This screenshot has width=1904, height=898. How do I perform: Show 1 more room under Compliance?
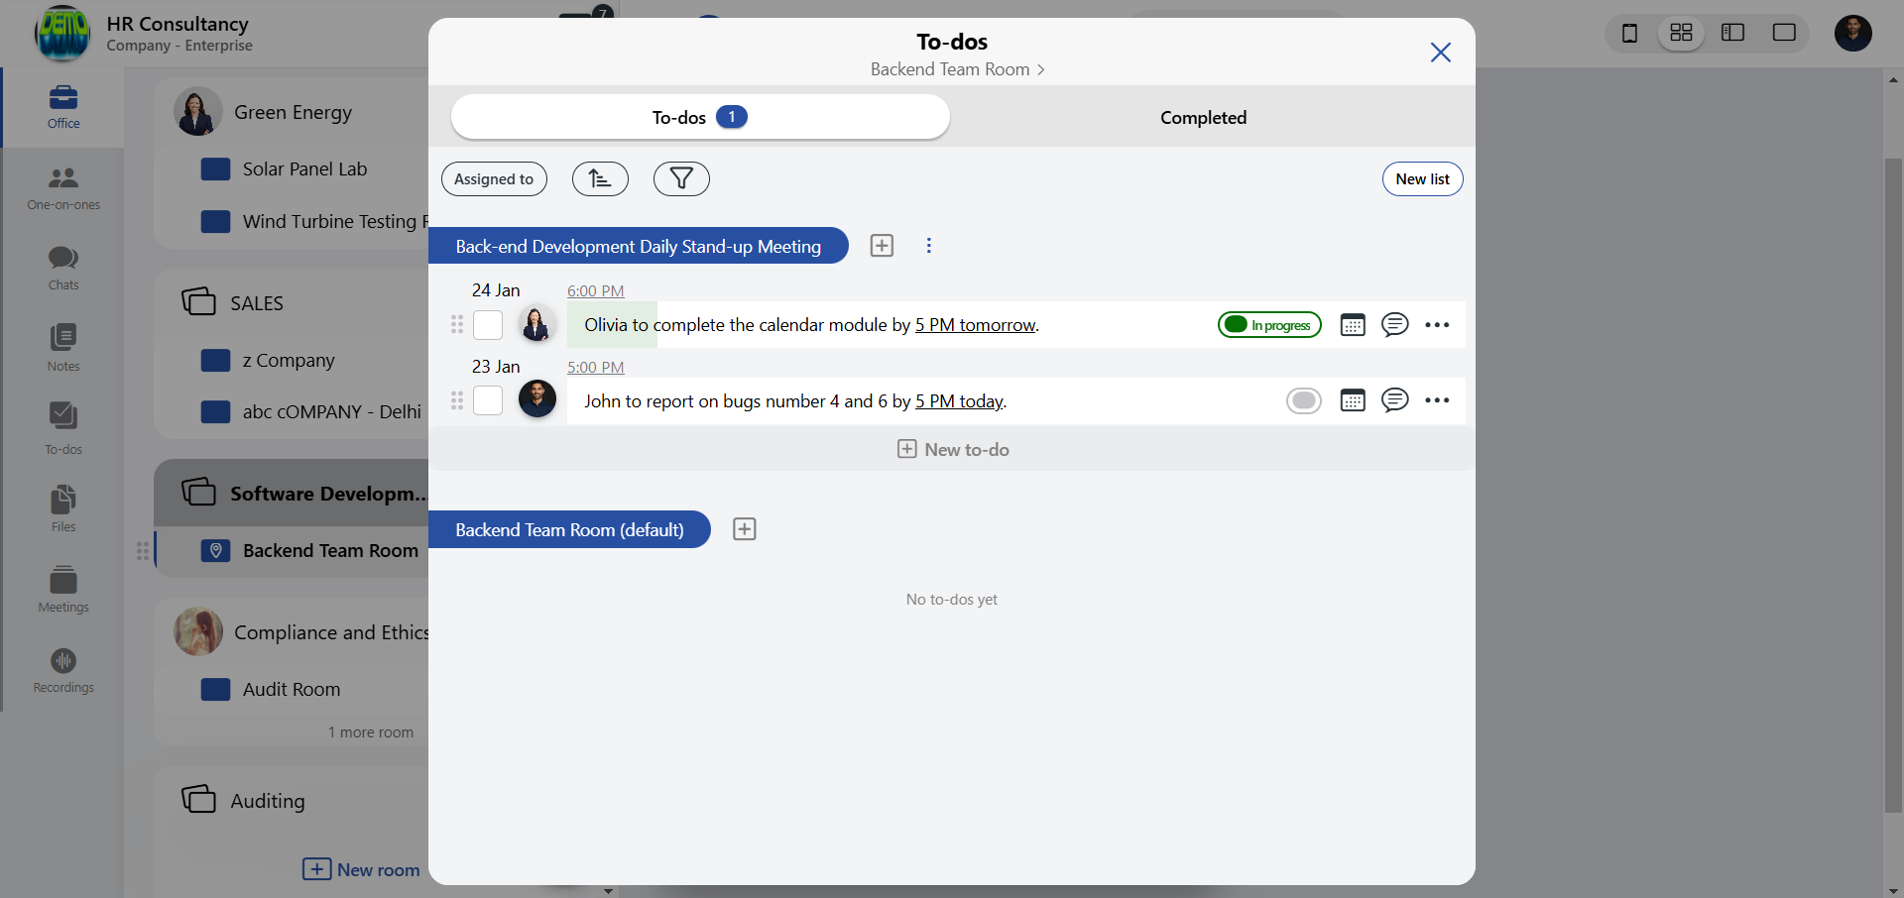tap(371, 732)
